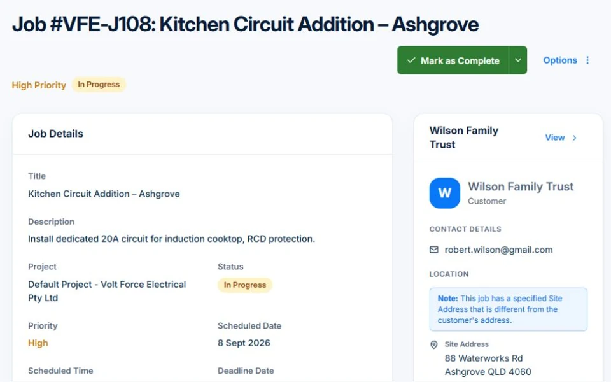Click the three-dot Options menu icon
The image size is (611, 382).
pyautogui.click(x=587, y=60)
